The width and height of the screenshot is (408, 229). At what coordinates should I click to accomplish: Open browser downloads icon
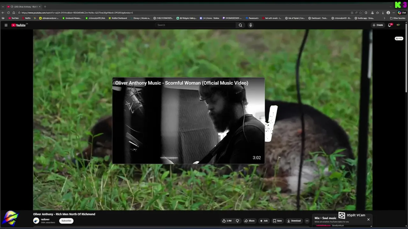pos(383,13)
